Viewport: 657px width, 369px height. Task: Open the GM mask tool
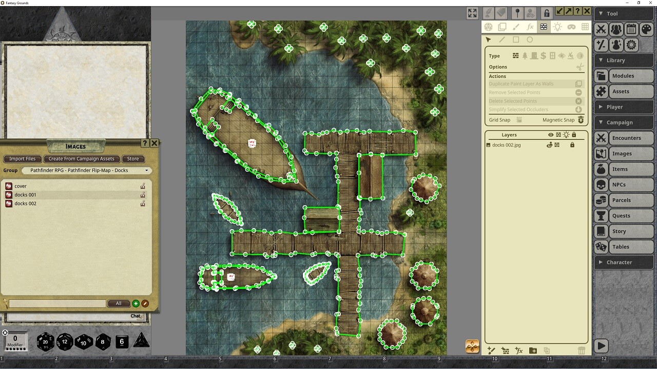coord(571,27)
